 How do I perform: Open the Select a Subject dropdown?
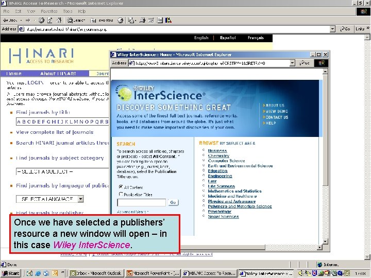click(x=62, y=171)
